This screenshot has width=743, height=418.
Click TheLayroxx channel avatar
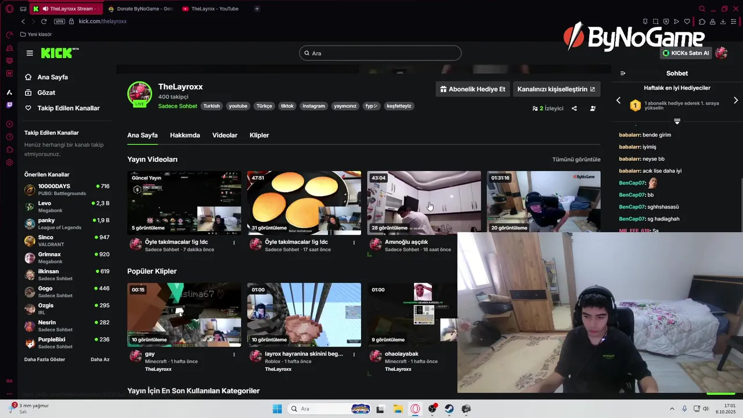coord(140,94)
